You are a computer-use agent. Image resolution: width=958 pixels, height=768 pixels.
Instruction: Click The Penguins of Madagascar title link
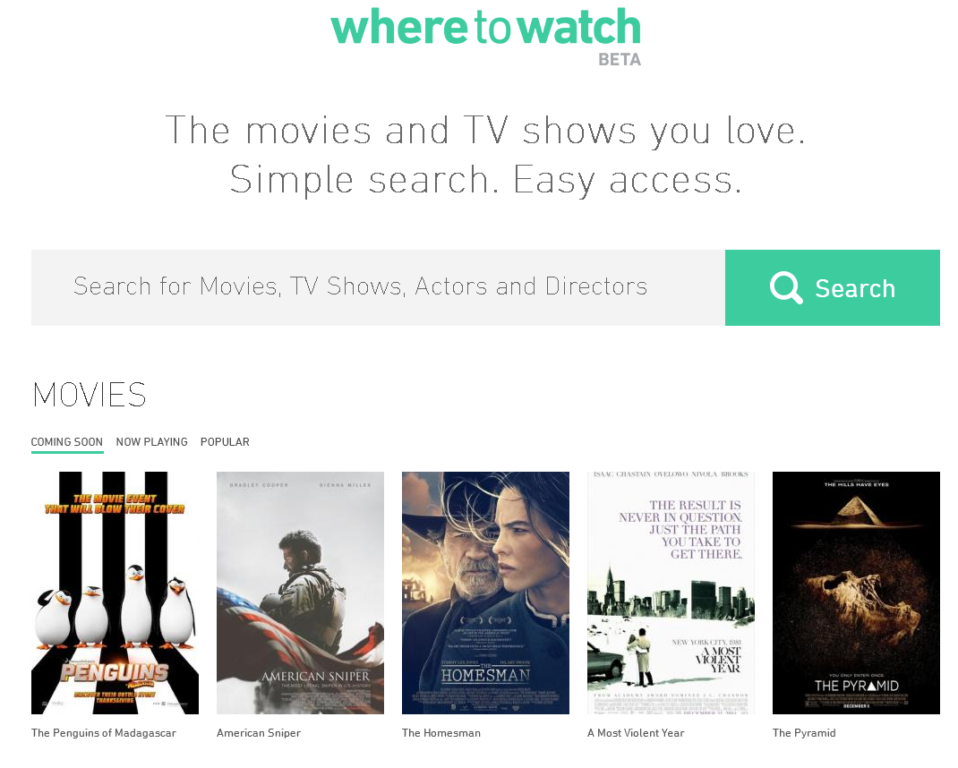(x=103, y=732)
